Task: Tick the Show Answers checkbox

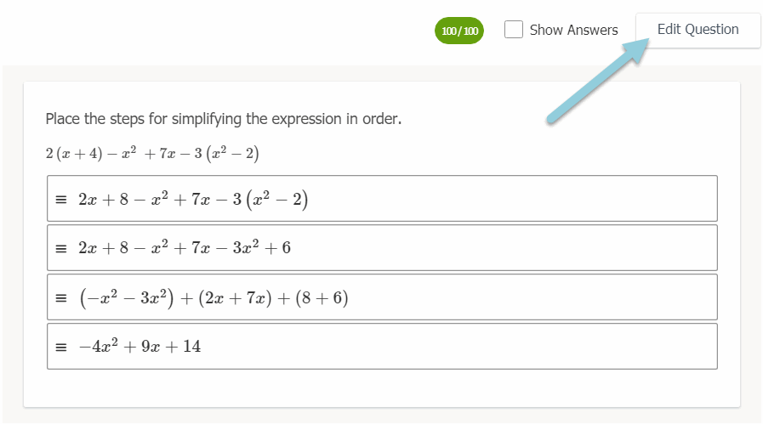Action: point(513,30)
